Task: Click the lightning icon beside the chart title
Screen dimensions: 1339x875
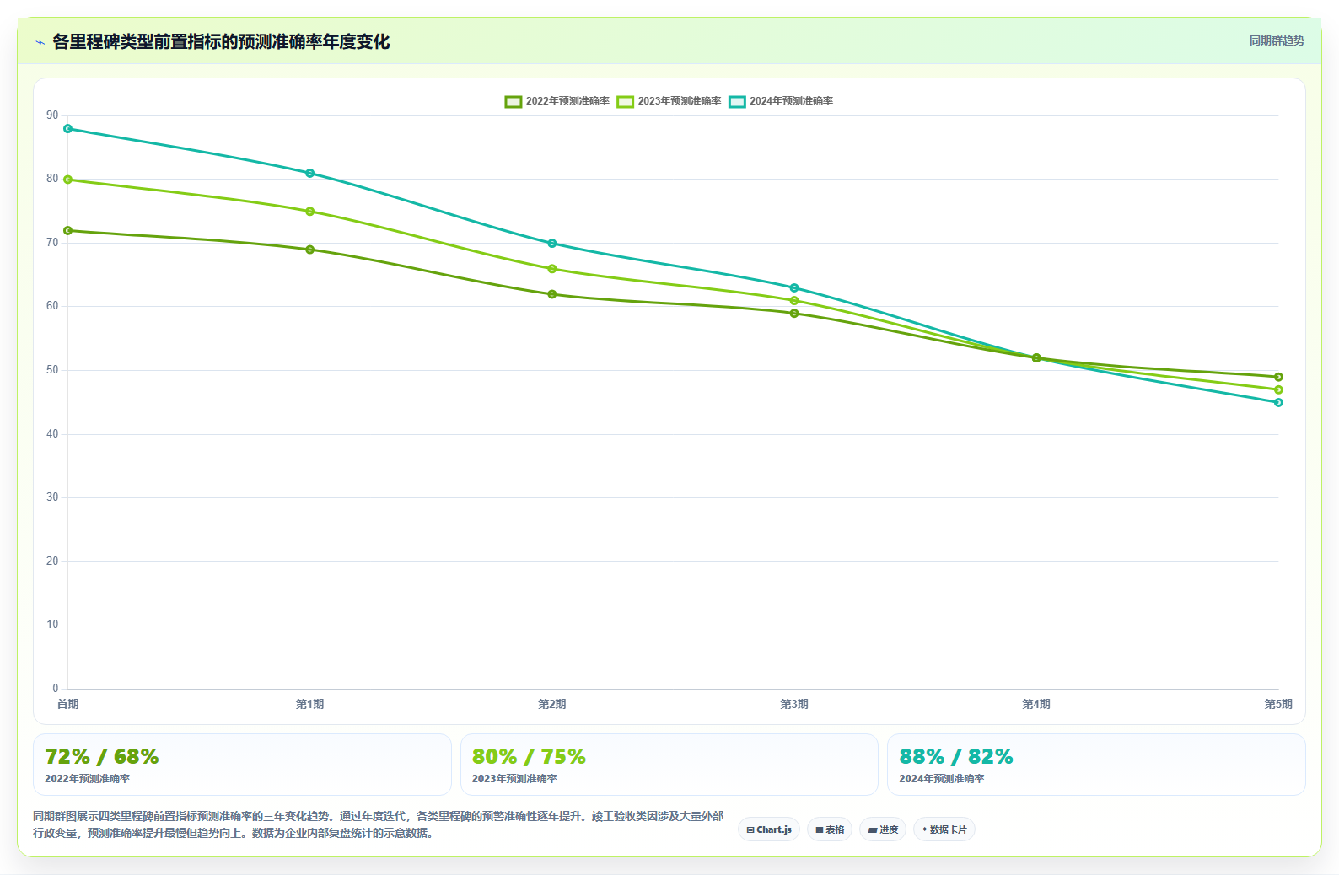Action: tap(40, 42)
